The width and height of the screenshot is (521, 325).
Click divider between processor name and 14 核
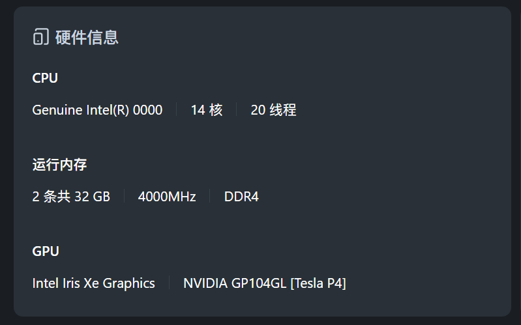[177, 110]
